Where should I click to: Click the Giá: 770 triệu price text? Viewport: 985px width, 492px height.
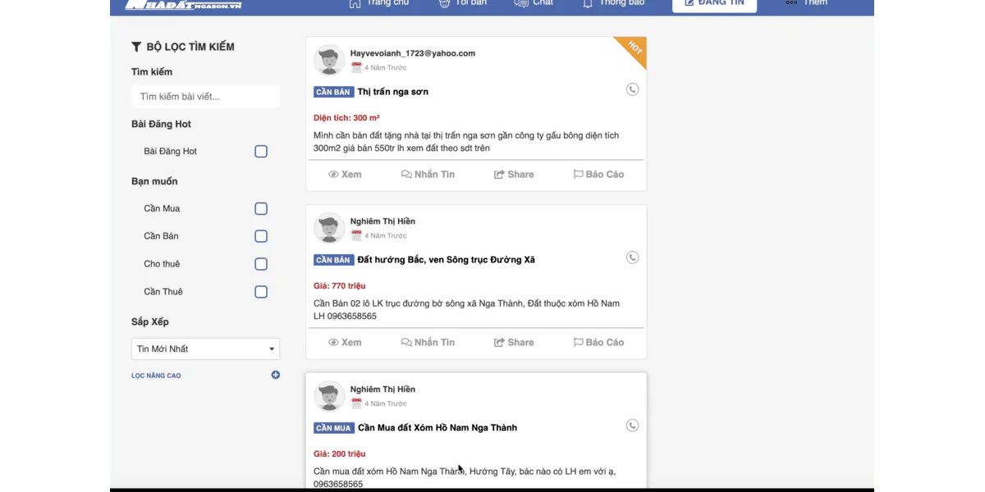coord(340,286)
